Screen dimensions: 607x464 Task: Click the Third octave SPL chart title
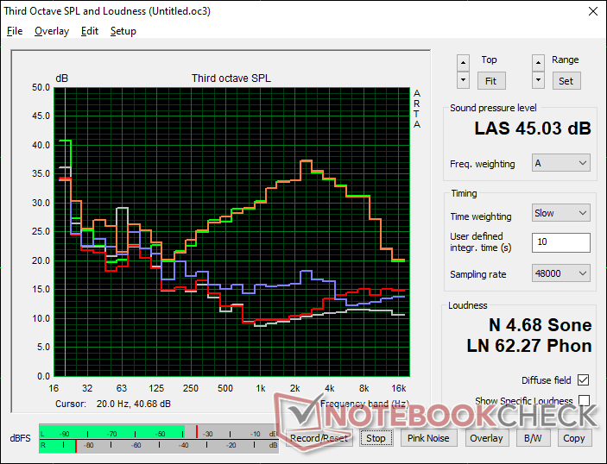click(x=231, y=78)
